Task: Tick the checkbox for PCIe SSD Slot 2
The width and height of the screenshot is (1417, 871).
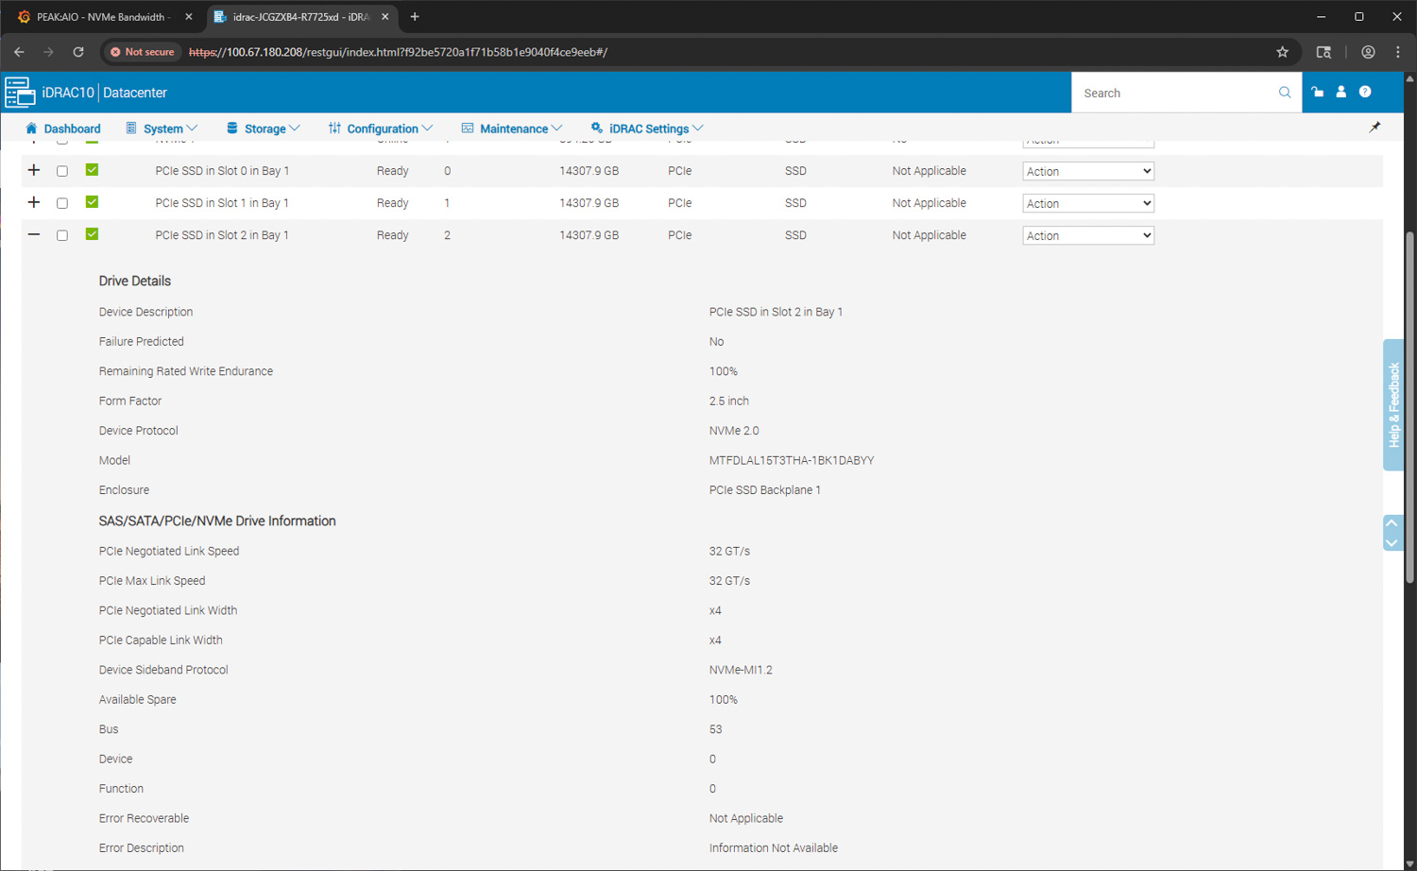Action: [x=62, y=235]
